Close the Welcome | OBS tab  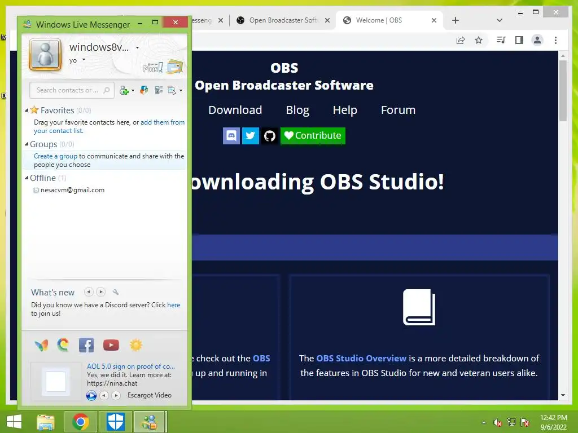434,20
